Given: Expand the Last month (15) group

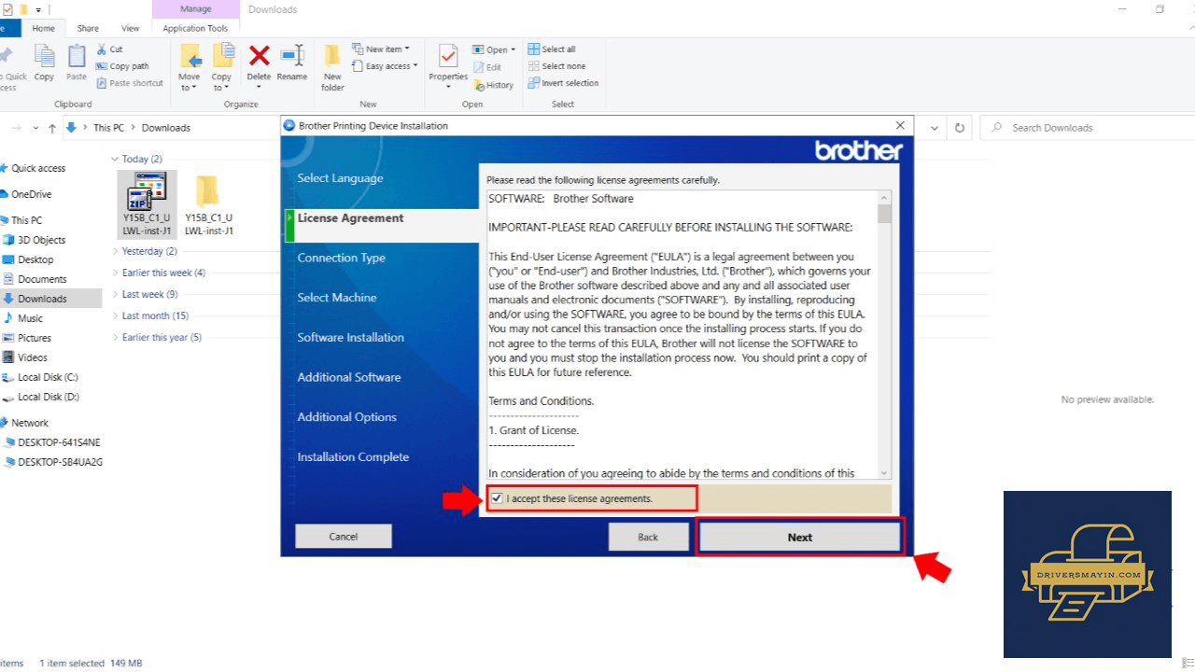Looking at the screenshot, I should point(115,316).
